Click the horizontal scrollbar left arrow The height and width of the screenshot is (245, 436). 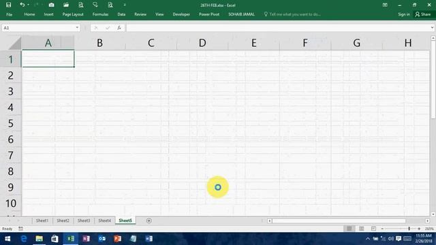(270, 220)
